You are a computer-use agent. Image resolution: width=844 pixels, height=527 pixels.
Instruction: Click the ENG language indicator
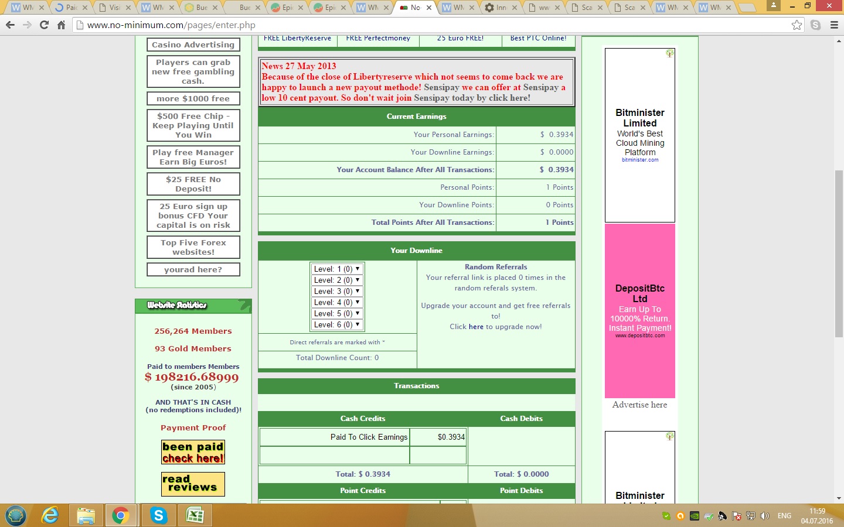(x=784, y=516)
